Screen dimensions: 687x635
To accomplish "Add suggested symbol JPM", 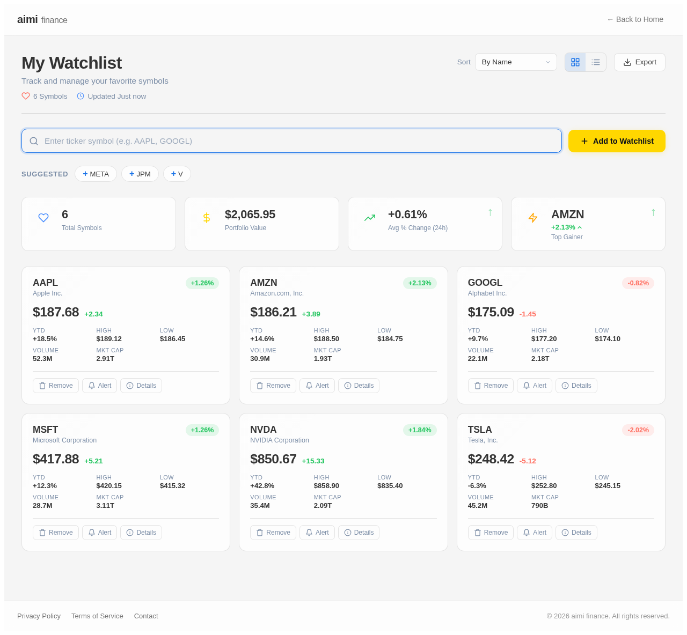I will [140, 174].
